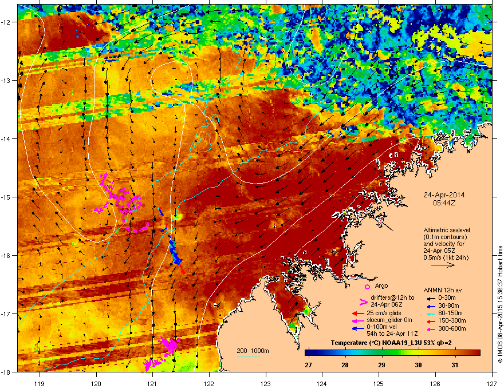Click the magenta drifters chevron legend symbol
Screen dimensions: 504x389
tap(363, 301)
